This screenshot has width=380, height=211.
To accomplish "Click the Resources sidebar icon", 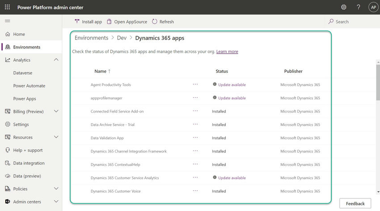I will pos(8,137).
